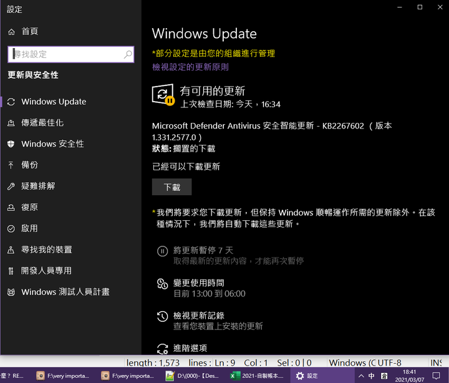This screenshot has height=383, width=449.
Task: Click the 部分設定是由您的組織進行管理 notice
Action: tap(213, 53)
